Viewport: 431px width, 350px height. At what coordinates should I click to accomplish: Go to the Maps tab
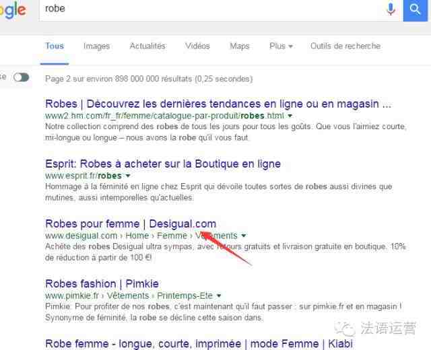(240, 46)
